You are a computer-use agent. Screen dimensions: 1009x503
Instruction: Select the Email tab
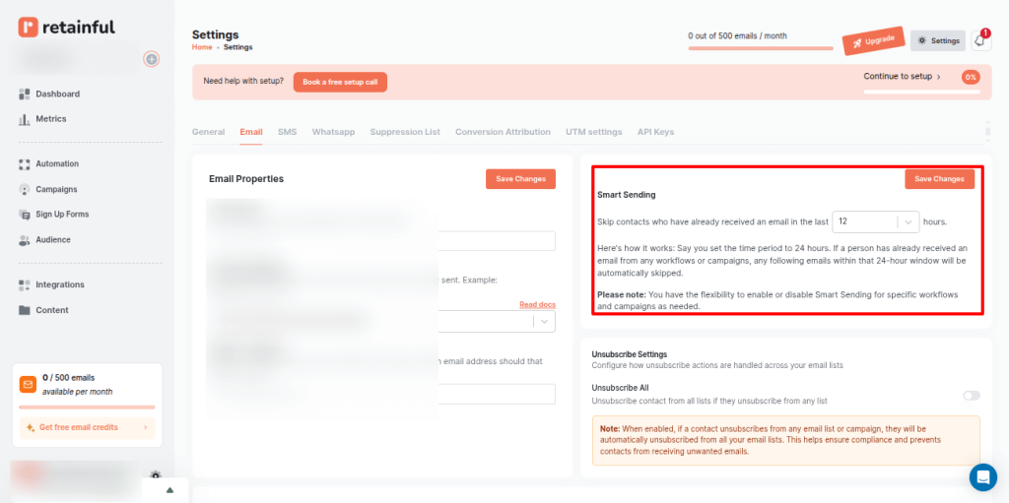(251, 132)
